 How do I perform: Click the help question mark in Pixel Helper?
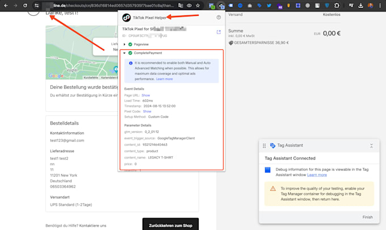219,17
